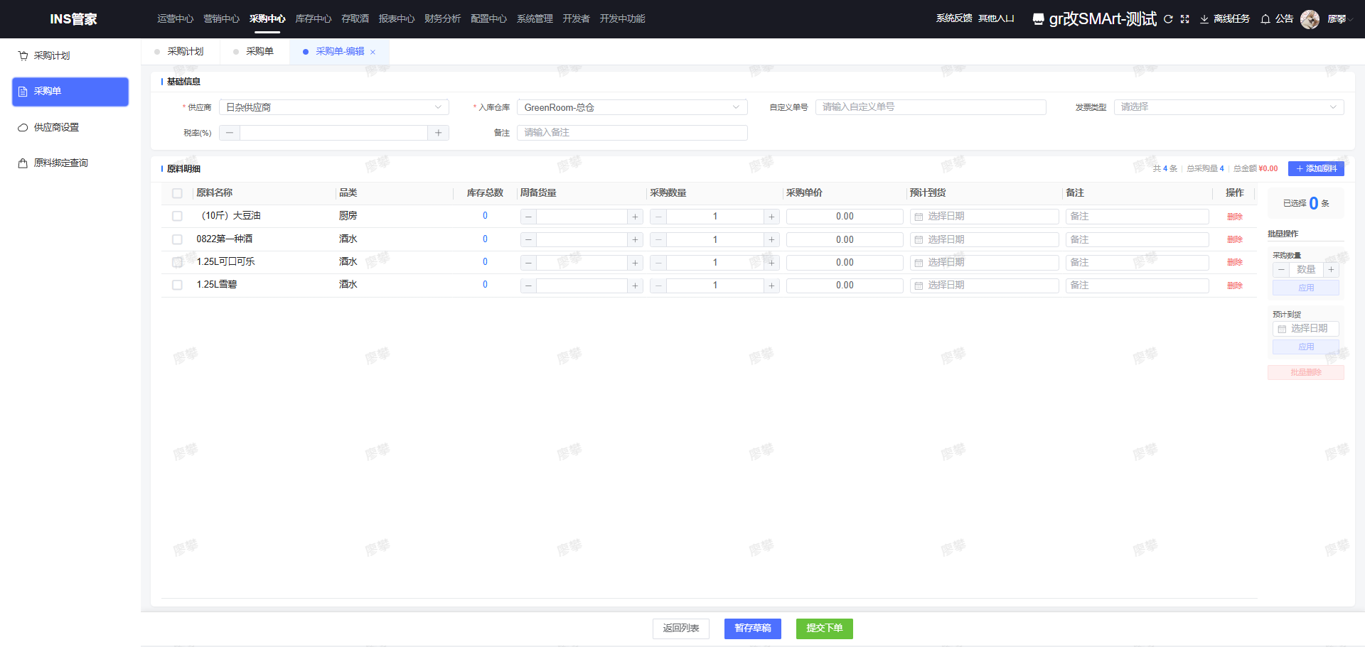Switch to the 采购计划 tab
The image size is (1365, 647).
[x=185, y=52]
